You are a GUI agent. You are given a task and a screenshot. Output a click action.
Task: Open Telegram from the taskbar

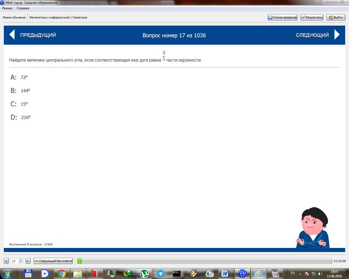(x=160, y=273)
